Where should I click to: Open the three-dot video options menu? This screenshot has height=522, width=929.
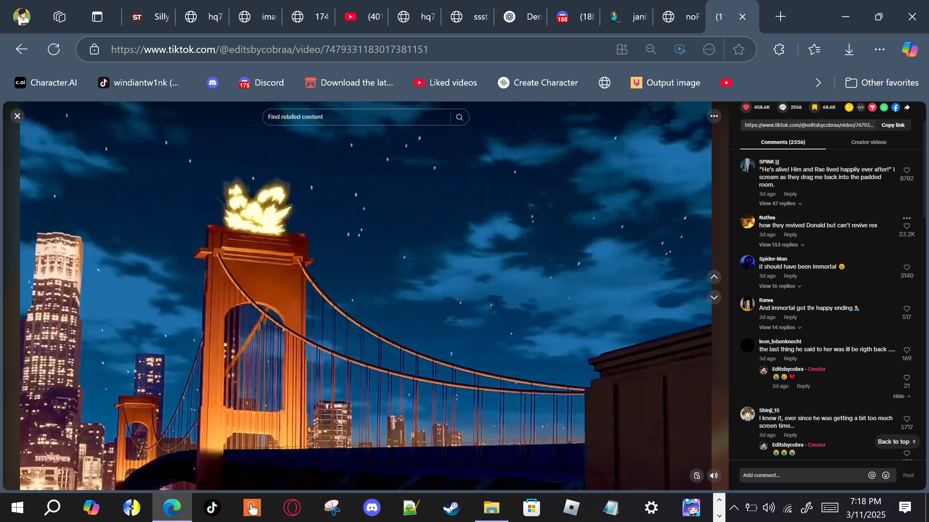point(714,116)
